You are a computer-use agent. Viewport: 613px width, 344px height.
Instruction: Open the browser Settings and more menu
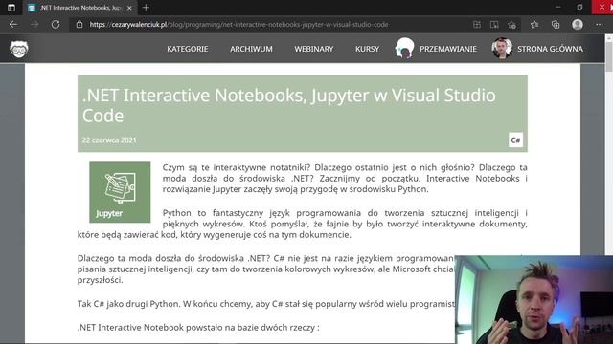coord(600,24)
